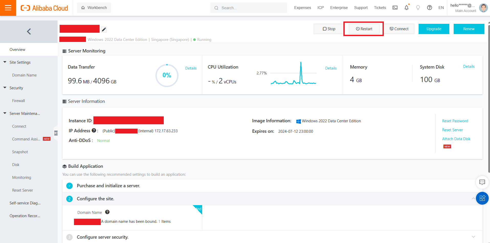Click the Upgrade button
The width and height of the screenshot is (490, 243).
coord(434,29)
